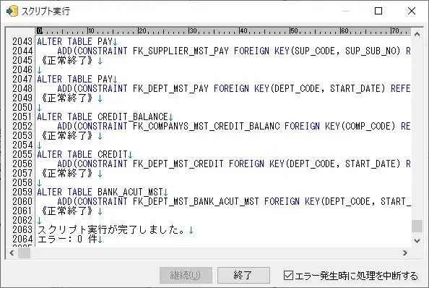Click (COMP_CODE) text on line 2052
Viewport: 429px width, 288px height.
click(x=368, y=127)
